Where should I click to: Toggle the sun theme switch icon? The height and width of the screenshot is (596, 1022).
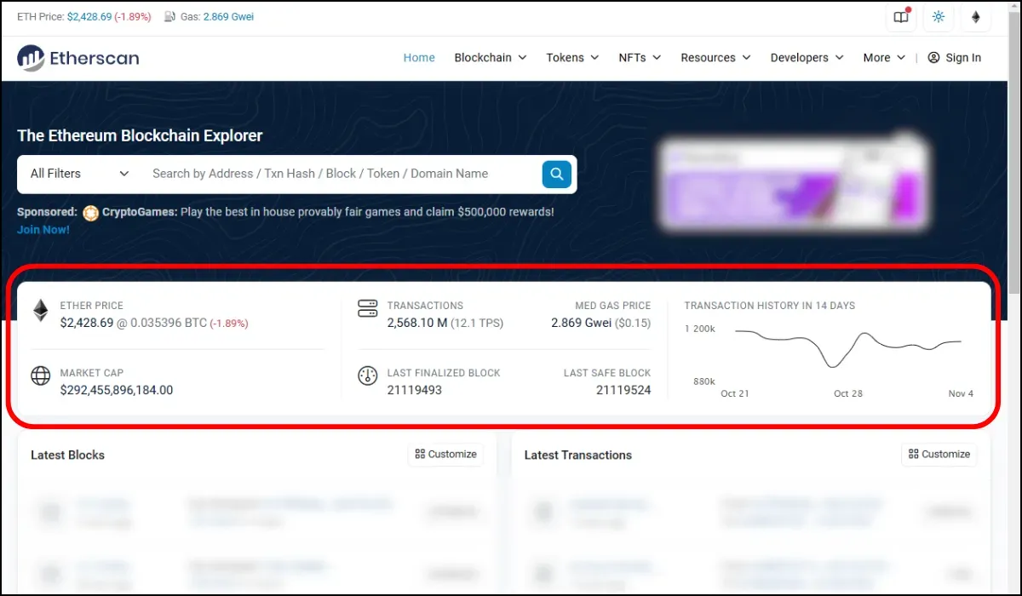[939, 17]
